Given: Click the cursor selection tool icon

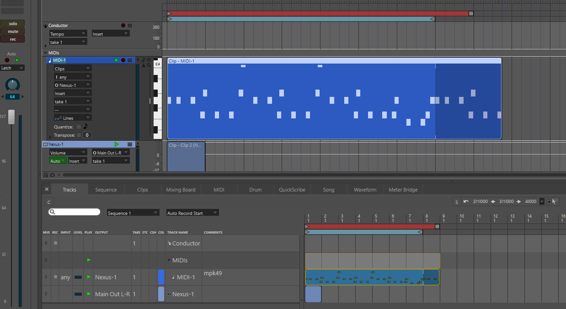Looking at the screenshot, I should [555, 202].
